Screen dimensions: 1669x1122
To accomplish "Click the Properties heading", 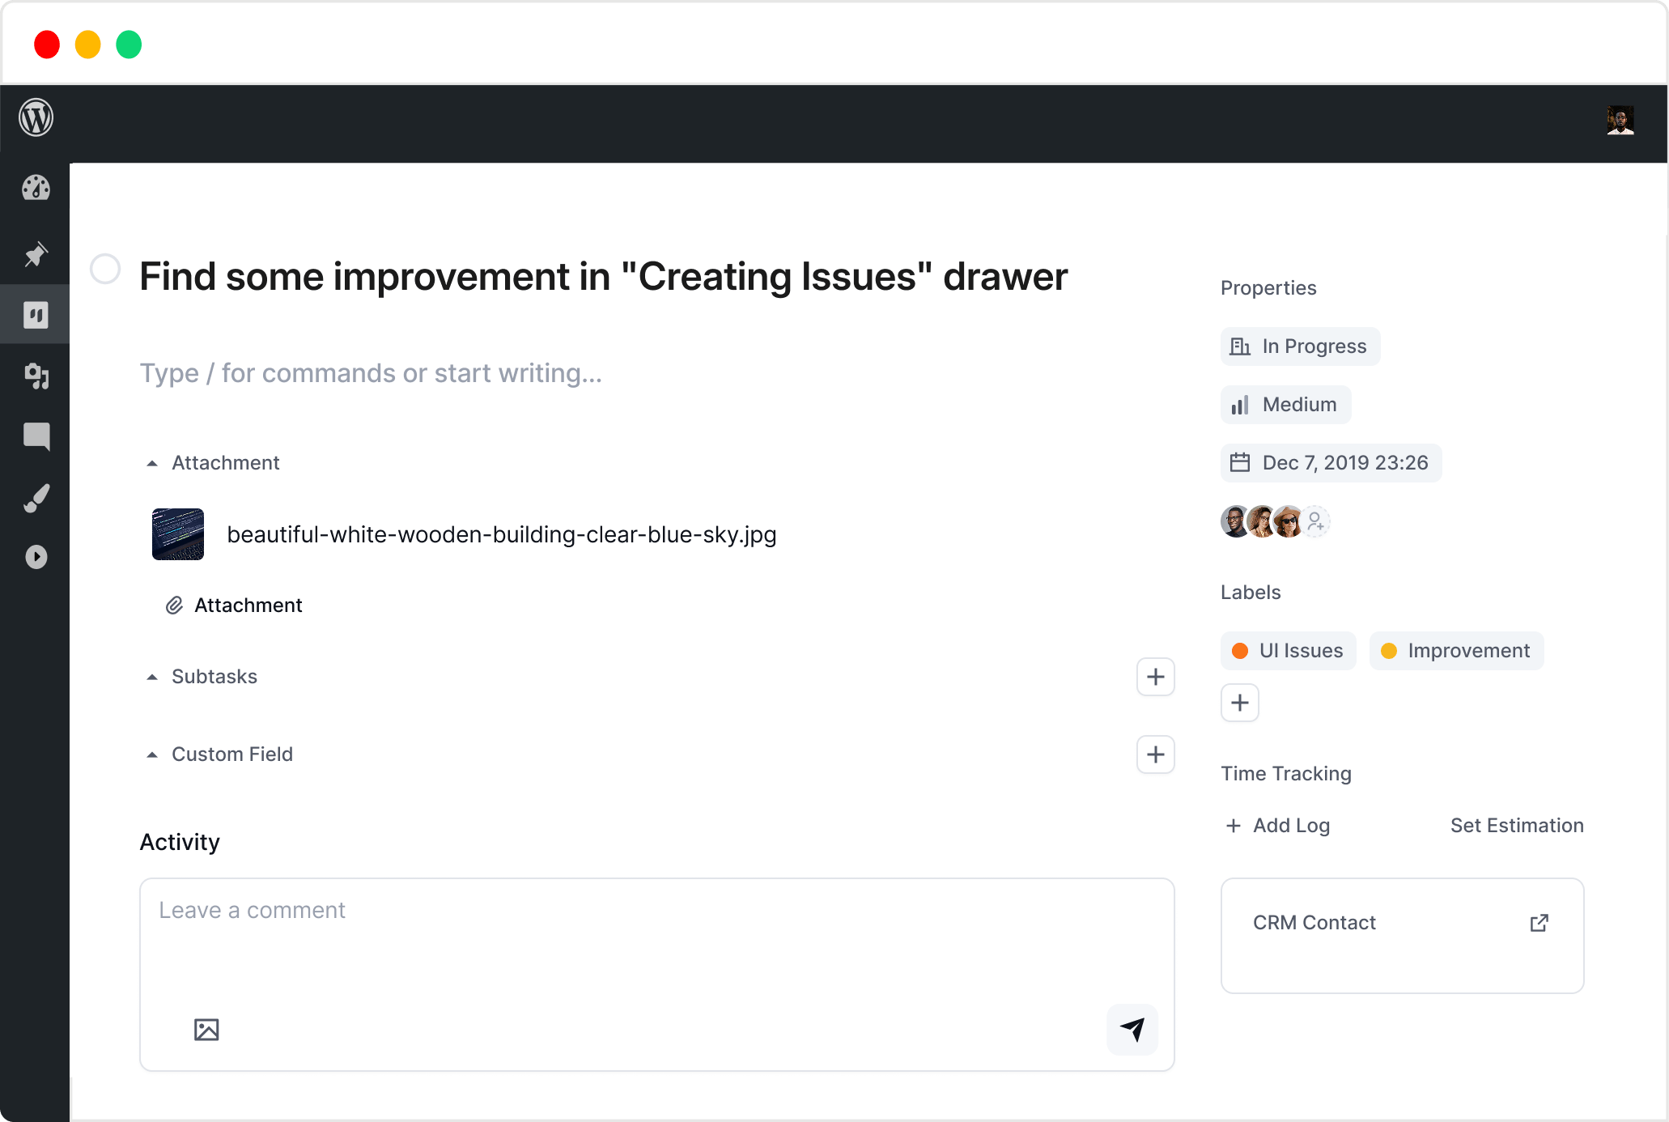I will tap(1268, 288).
